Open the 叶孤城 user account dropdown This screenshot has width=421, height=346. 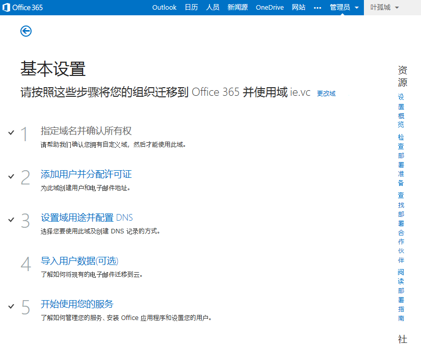(x=384, y=8)
